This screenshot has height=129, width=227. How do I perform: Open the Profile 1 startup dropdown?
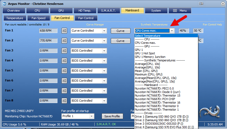(91, 116)
